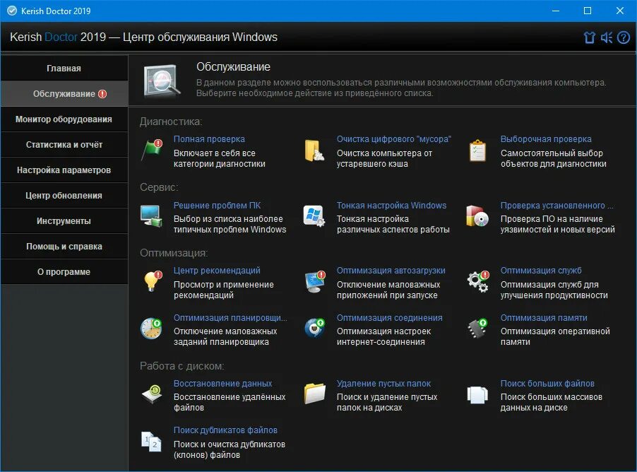The width and height of the screenshot is (637, 472).
Task: Open the skin selection shirt icon
Action: tap(590, 37)
